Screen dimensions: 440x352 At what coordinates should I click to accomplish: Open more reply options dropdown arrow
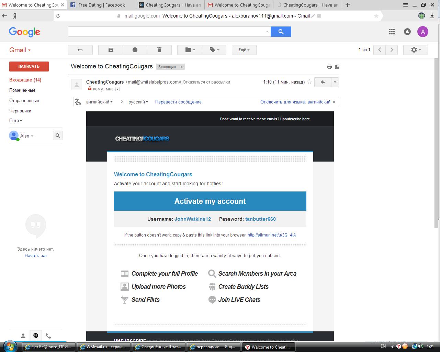coord(335,82)
